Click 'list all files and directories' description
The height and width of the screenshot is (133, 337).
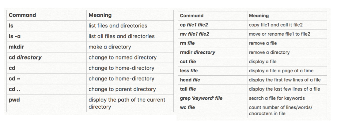(x=121, y=36)
